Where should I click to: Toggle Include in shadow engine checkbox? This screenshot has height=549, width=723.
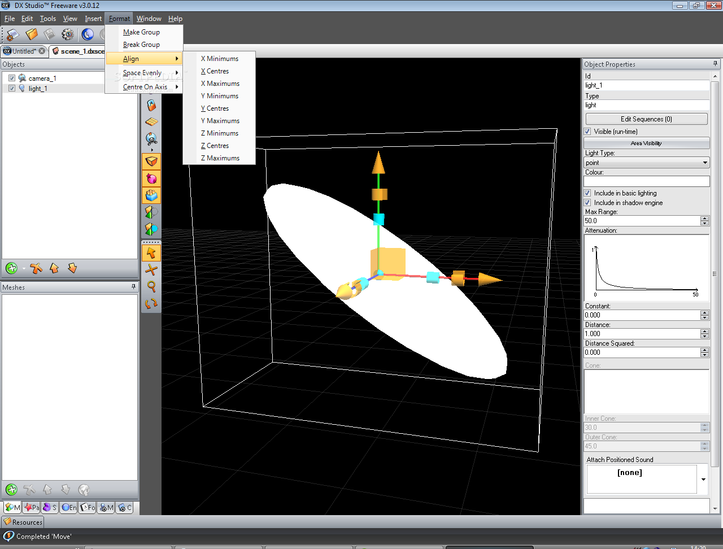tap(587, 203)
